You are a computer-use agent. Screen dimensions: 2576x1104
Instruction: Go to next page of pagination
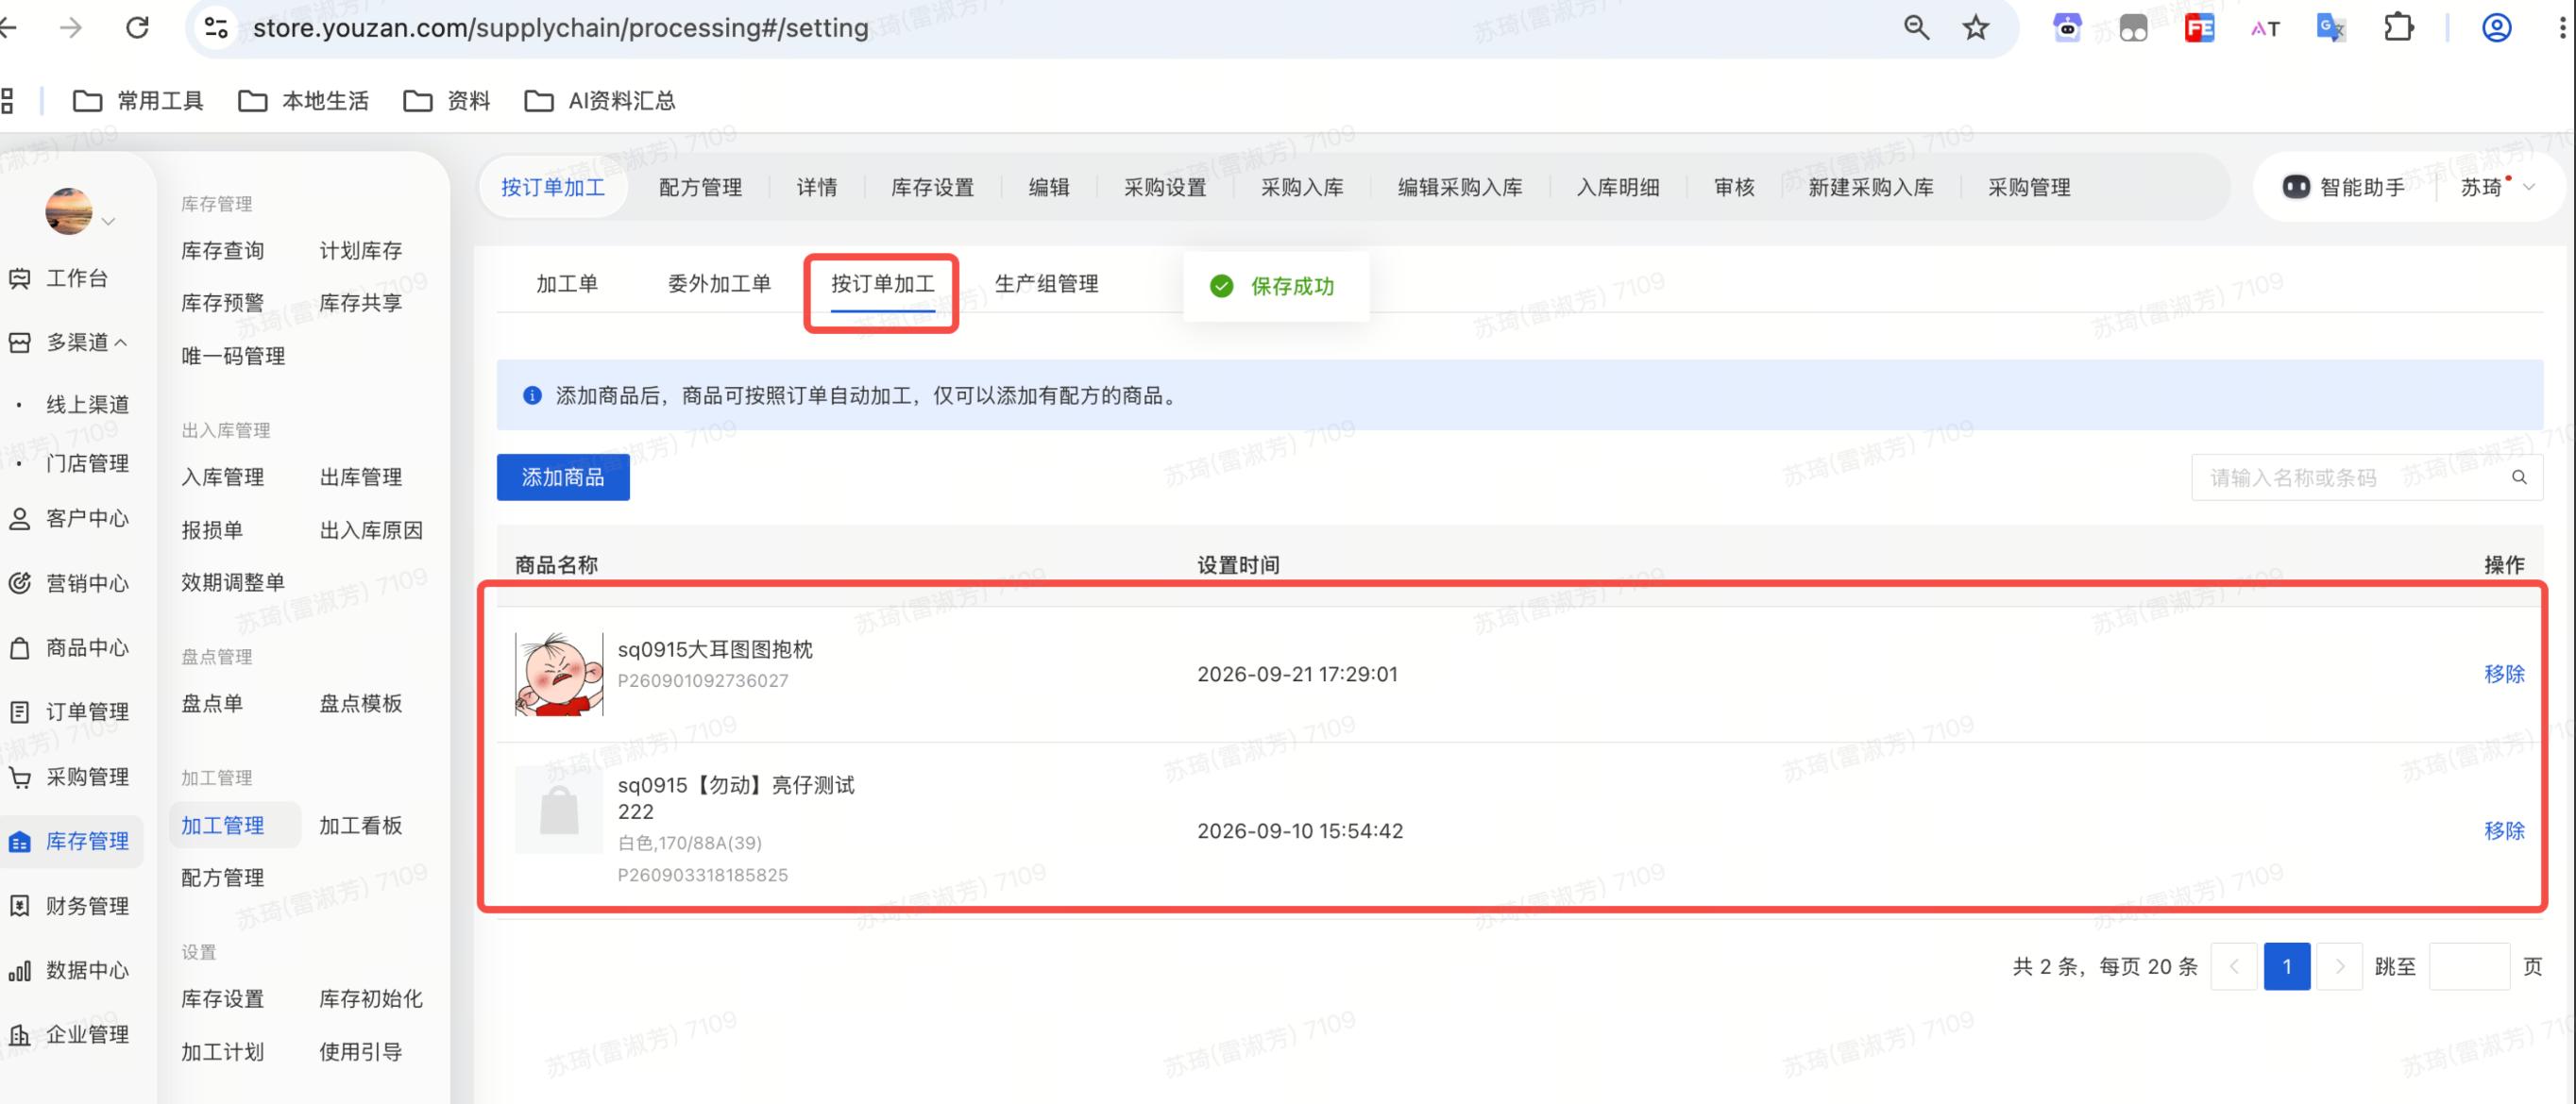tap(2339, 966)
